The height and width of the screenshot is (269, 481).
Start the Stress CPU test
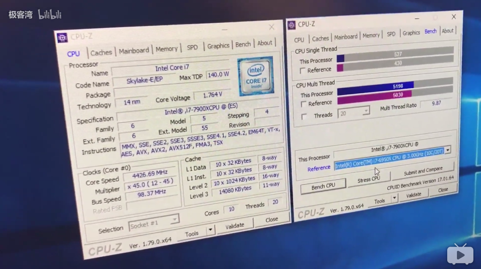click(368, 179)
